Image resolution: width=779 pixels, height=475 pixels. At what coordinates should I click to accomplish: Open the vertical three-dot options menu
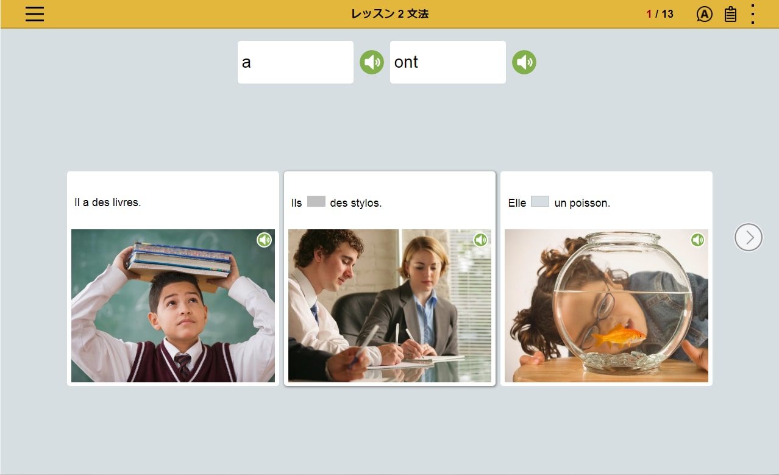(x=753, y=14)
